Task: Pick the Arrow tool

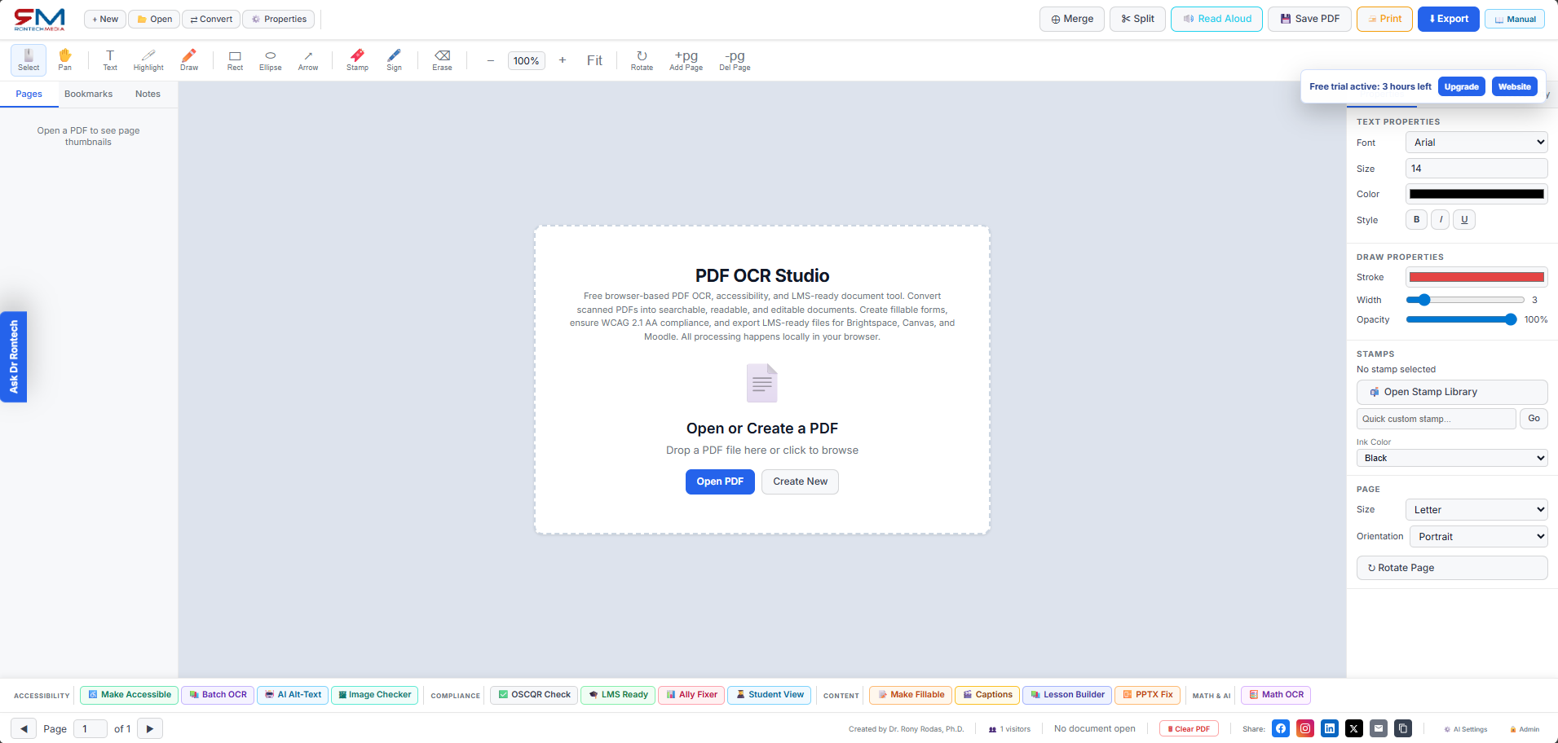Action: (308, 60)
